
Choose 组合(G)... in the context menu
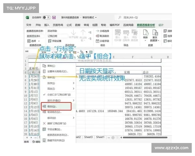click(x=56, y=106)
